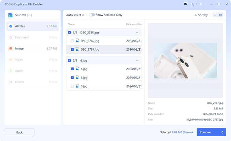
Task: Maximize the 4DDiG window
Action: 219,4
